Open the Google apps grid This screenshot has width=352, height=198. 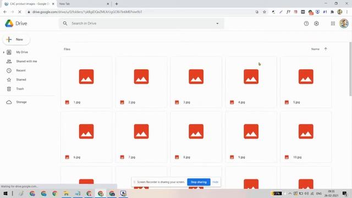333,23
